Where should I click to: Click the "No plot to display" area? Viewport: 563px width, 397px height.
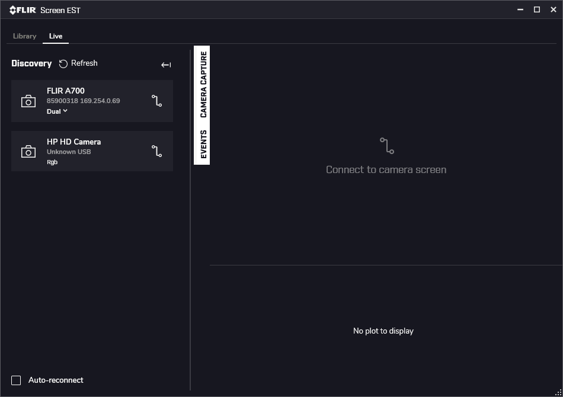click(x=383, y=331)
